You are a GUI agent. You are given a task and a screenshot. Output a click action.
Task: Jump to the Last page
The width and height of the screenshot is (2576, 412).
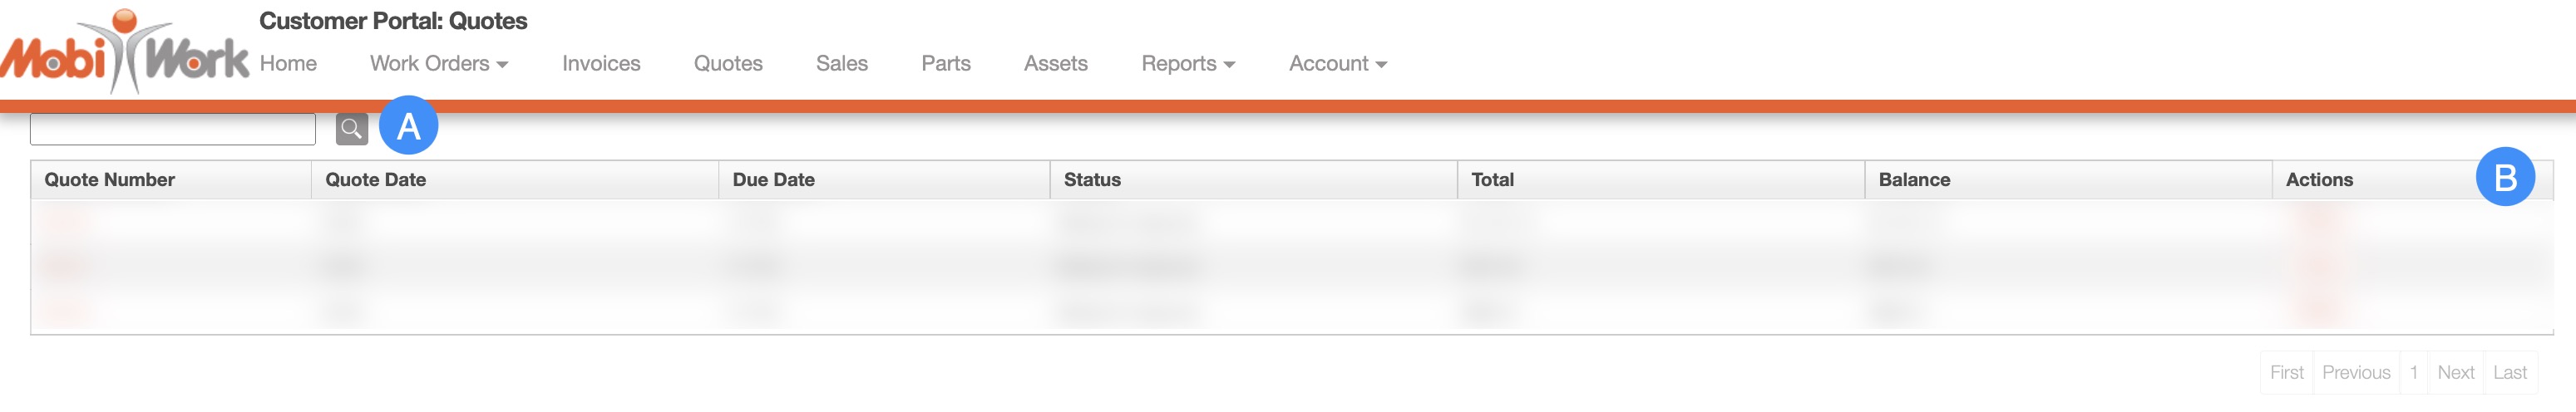click(x=2509, y=372)
